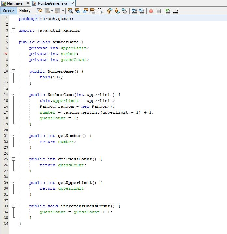Collapse the getNumber() method fold
The height and width of the screenshot is (234, 227).
[14, 136]
